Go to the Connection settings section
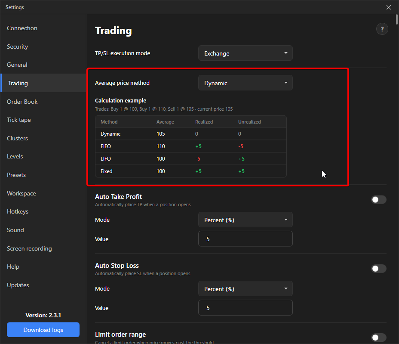This screenshot has width=399, height=344. 43,28
